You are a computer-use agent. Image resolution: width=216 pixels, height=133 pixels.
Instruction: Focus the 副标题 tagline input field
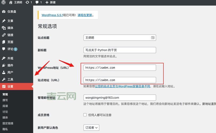coord(120,50)
